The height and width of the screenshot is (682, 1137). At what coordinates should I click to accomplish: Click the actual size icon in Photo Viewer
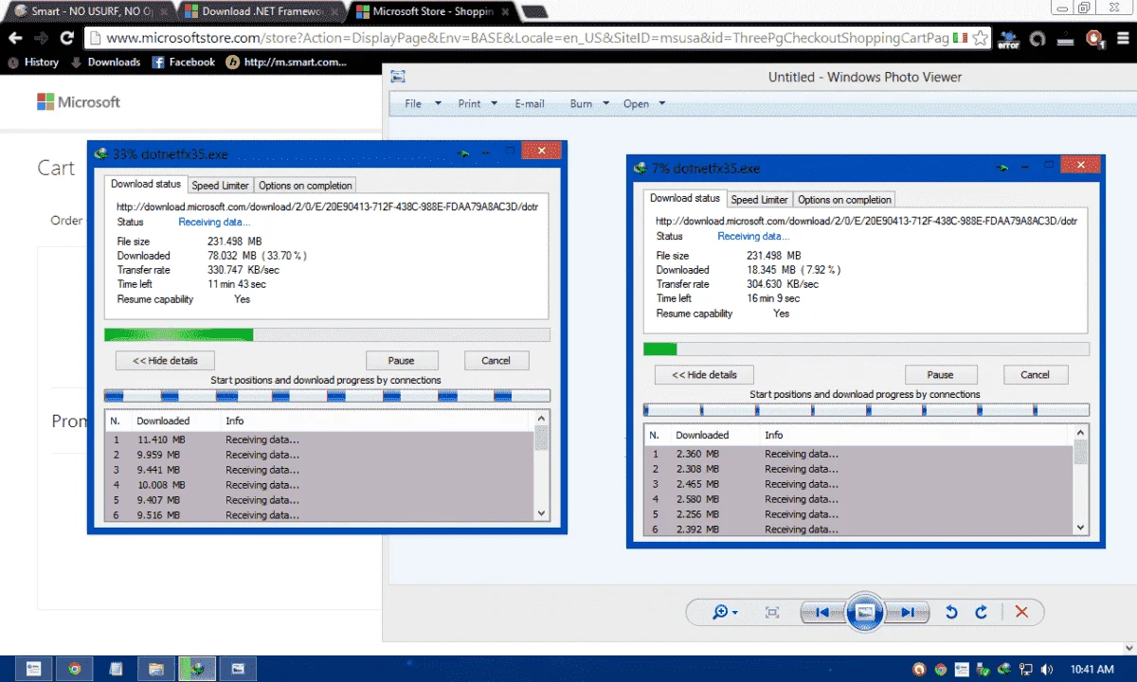[x=772, y=612]
